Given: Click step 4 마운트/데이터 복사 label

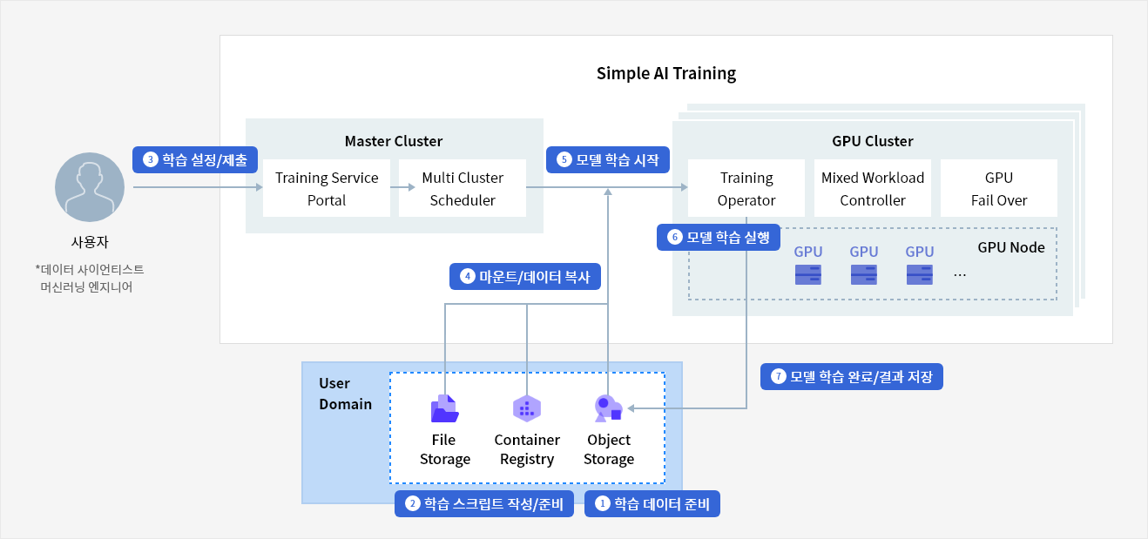Looking at the screenshot, I should click(525, 277).
